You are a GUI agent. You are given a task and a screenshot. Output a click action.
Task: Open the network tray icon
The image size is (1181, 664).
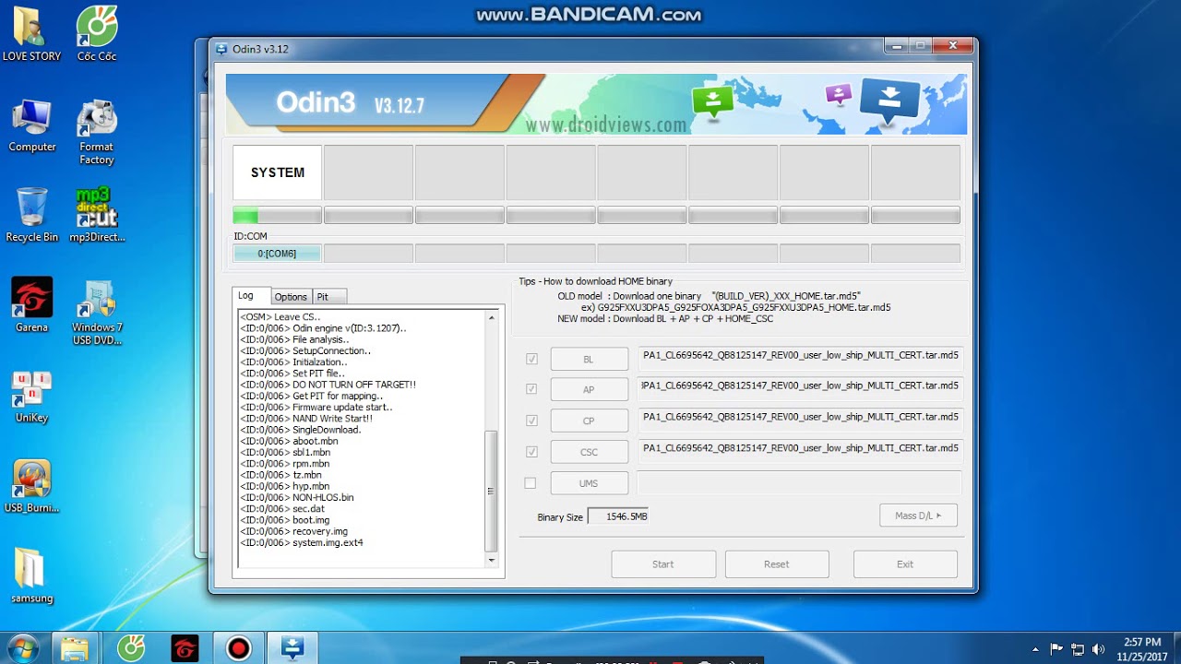pos(1078,649)
